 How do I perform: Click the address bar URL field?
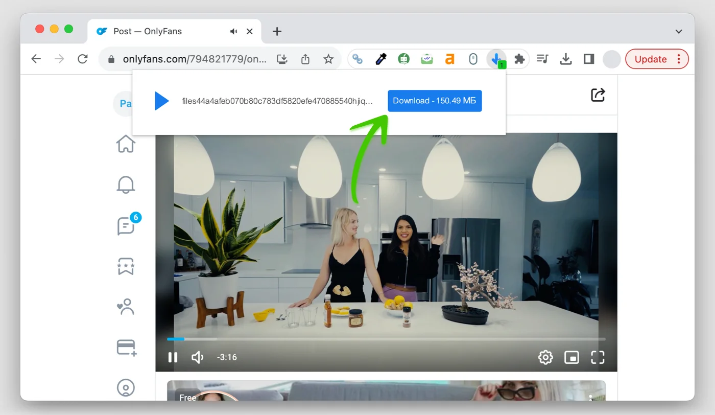194,59
